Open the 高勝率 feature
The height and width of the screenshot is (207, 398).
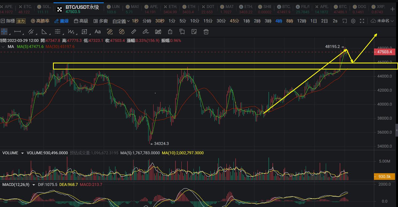40,21
